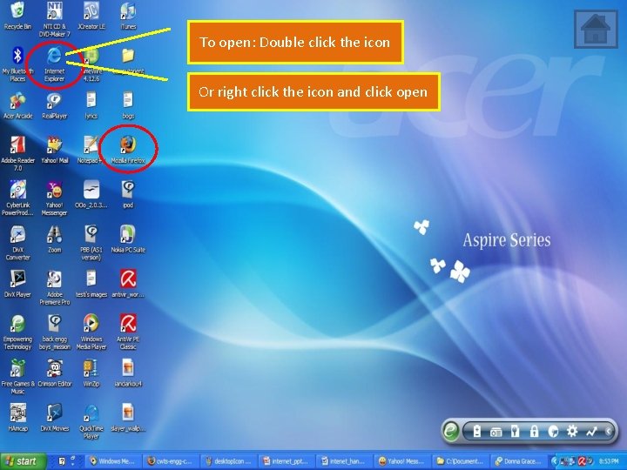This screenshot has height=470, width=627.
Task: Select the Adobe Reader 7.0 icon
Action: (17, 153)
